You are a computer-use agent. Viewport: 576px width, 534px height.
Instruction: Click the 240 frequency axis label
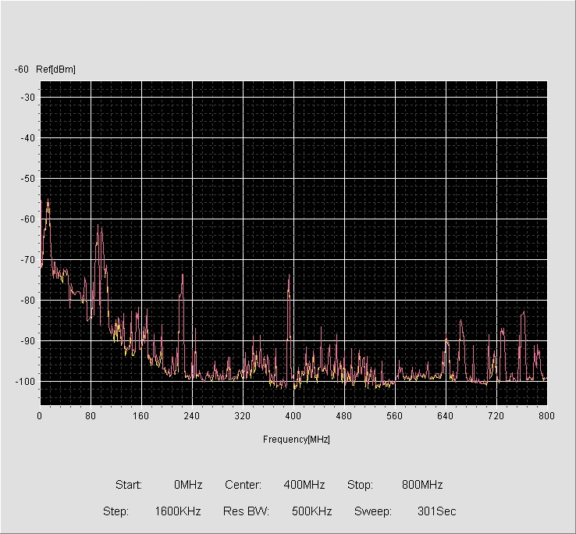(192, 416)
